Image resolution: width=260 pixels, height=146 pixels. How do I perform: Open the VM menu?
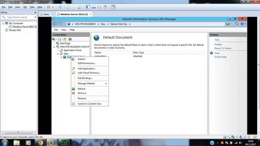[x=25, y=7]
